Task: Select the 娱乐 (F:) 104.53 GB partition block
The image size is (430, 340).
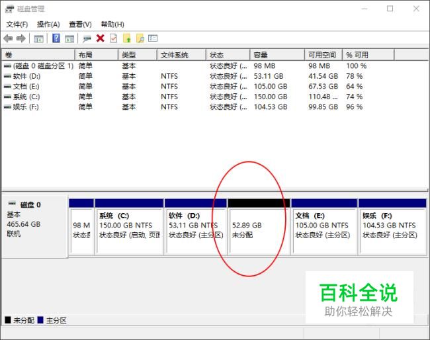Action: tap(392, 227)
